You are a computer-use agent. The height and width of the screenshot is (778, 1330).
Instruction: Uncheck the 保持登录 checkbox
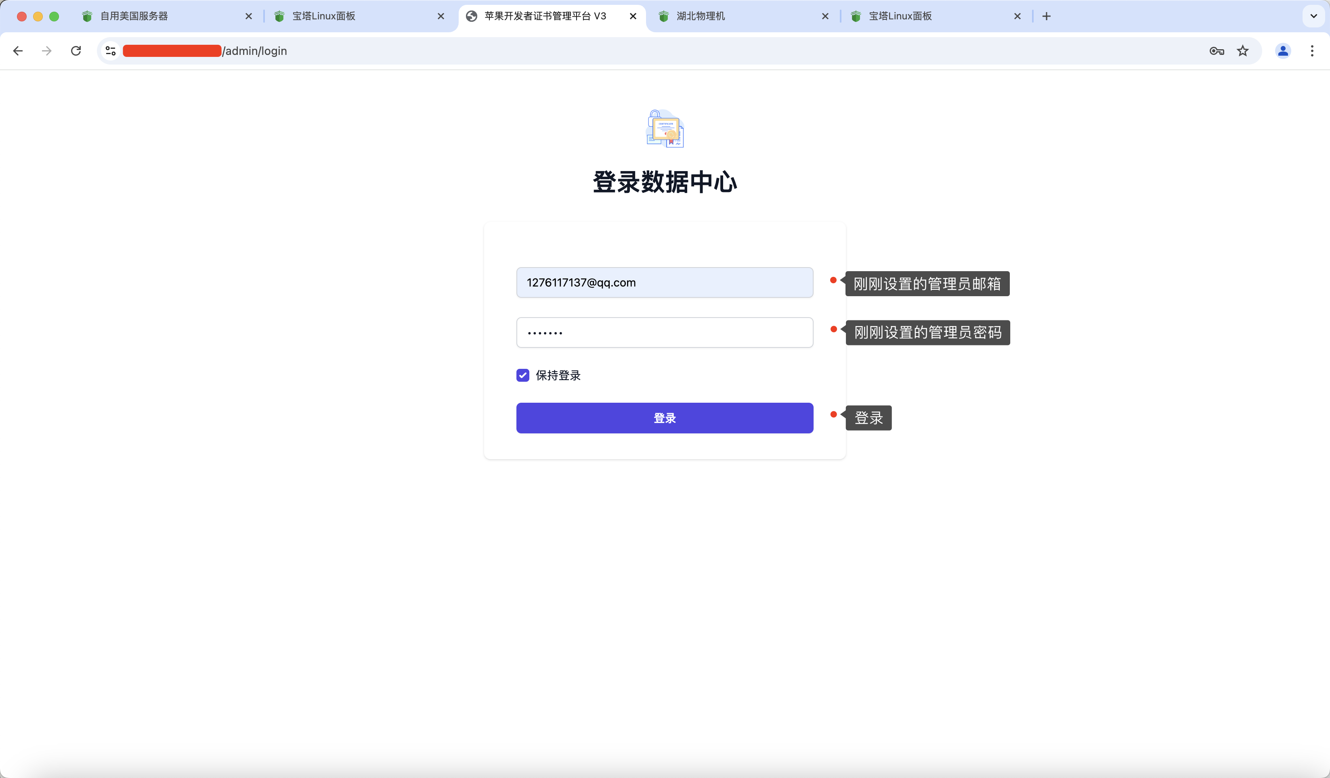click(x=522, y=375)
